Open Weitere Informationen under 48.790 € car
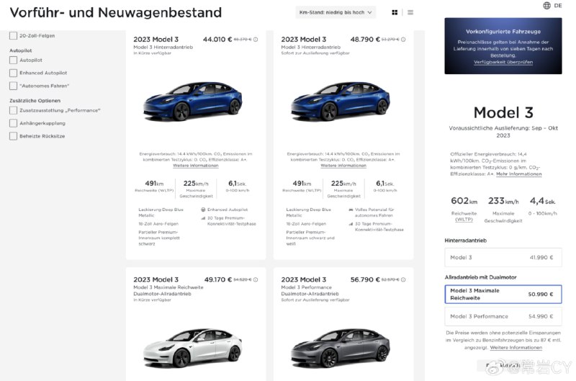The height and width of the screenshot is (381, 576). coord(343,166)
